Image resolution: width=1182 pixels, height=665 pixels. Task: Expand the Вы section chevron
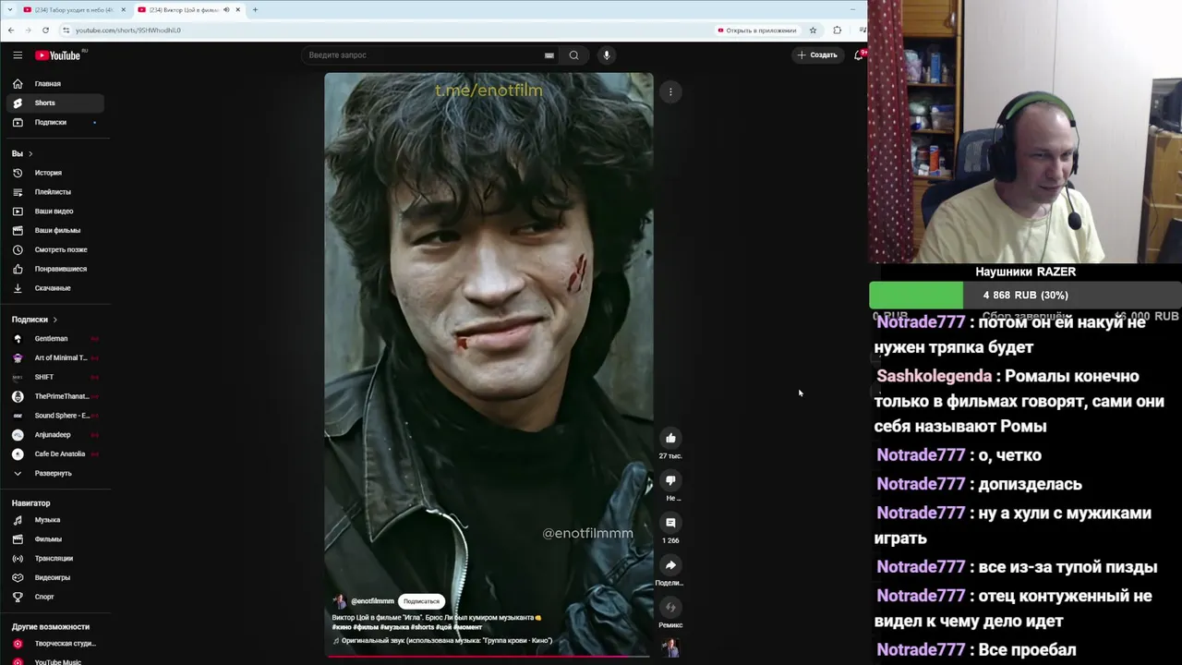tap(30, 153)
